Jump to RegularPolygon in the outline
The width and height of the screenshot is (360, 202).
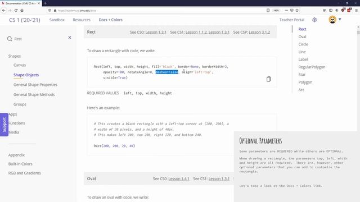click(x=312, y=67)
